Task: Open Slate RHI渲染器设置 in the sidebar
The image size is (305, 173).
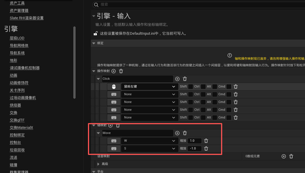Action: point(27,18)
